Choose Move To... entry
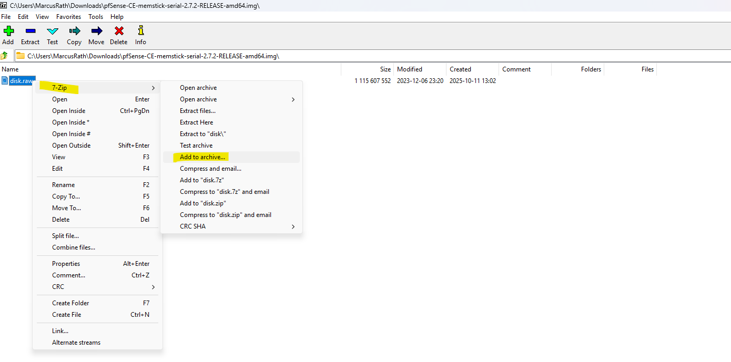This screenshot has width=731, height=362. click(x=97, y=208)
